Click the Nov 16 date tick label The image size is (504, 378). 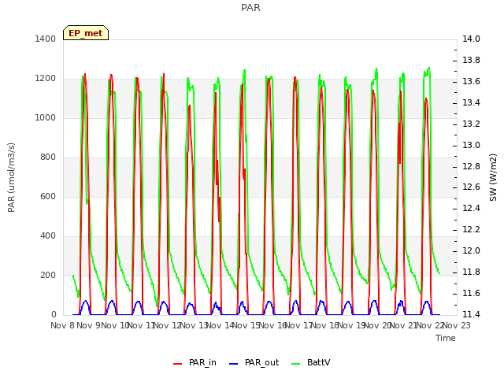[273, 325]
